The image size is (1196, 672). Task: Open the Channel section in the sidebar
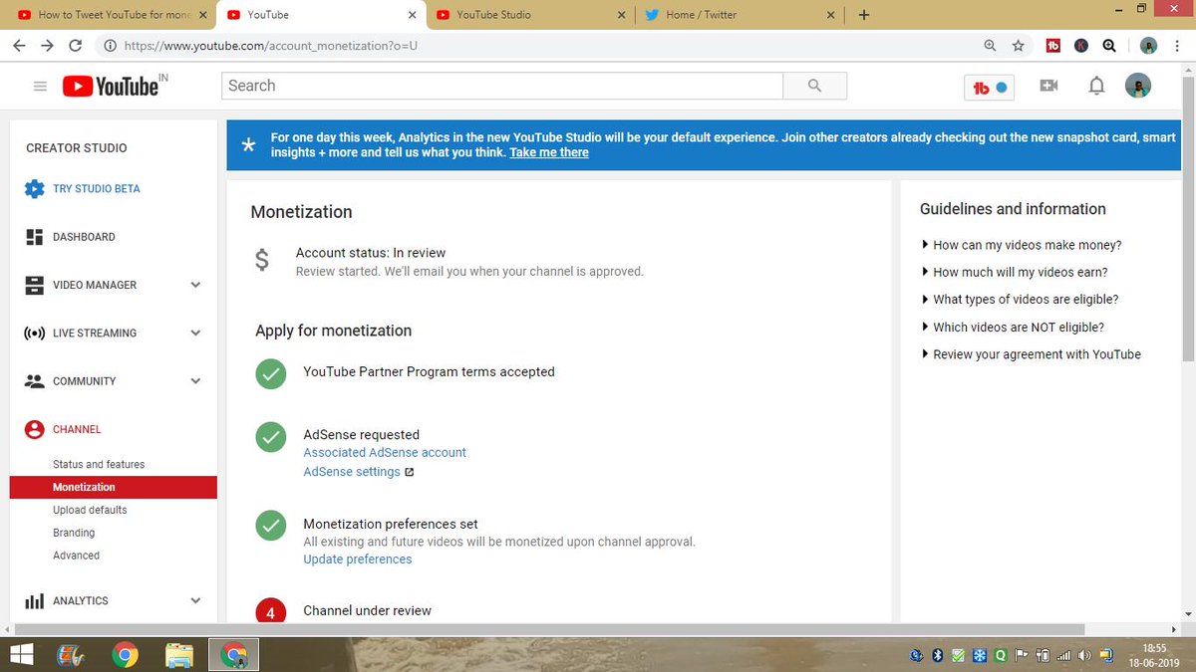77,429
